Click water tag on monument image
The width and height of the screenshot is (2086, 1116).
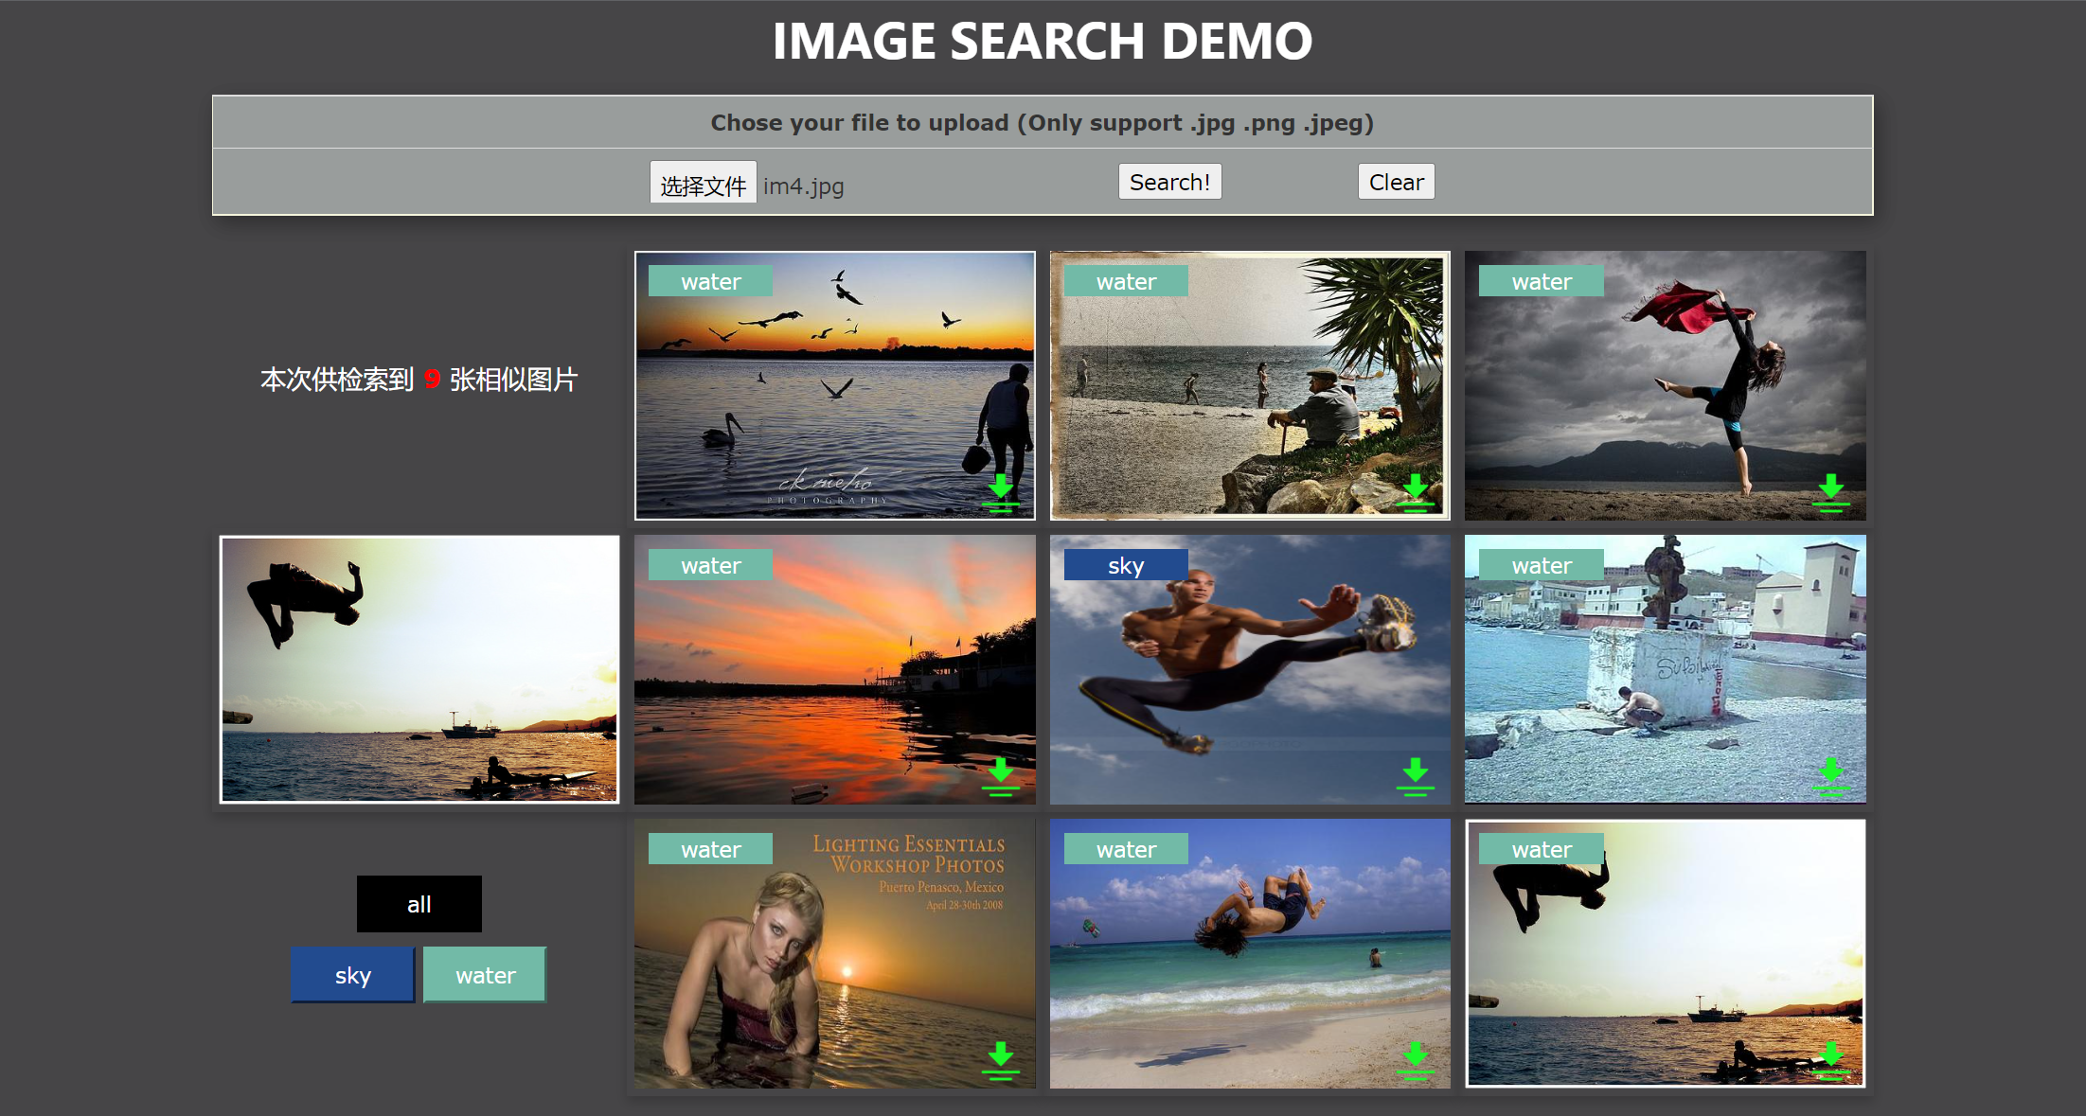pyautogui.click(x=1542, y=565)
